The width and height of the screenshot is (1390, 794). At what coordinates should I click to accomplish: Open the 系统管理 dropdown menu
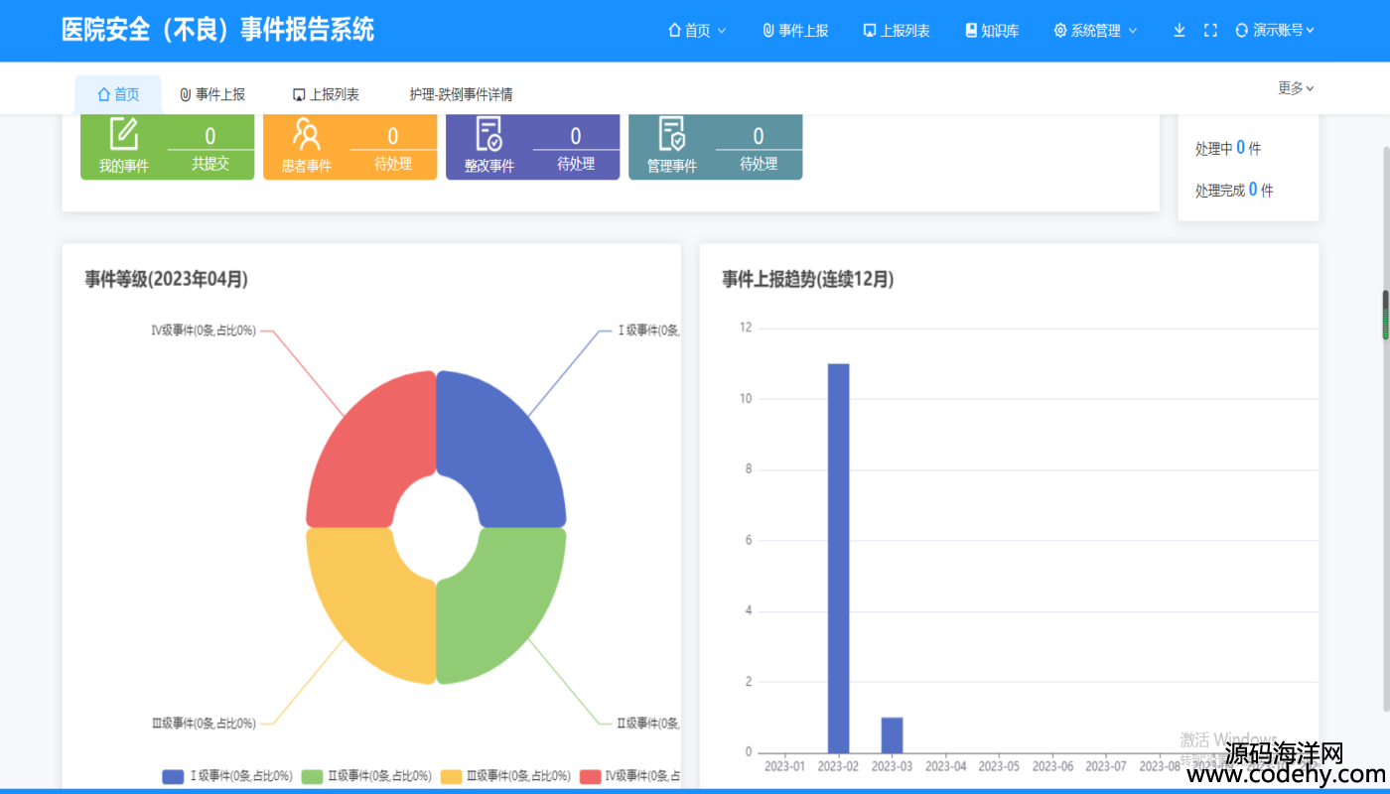(1095, 31)
